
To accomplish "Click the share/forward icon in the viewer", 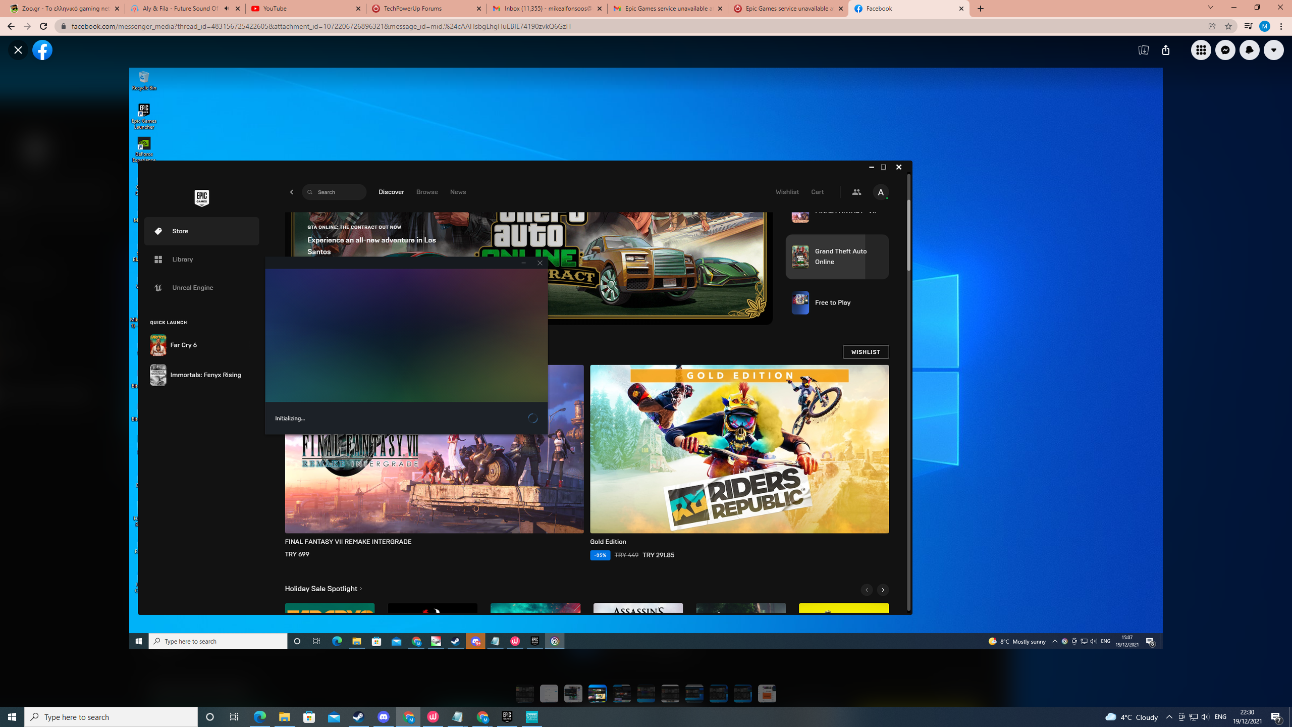I will [1165, 50].
